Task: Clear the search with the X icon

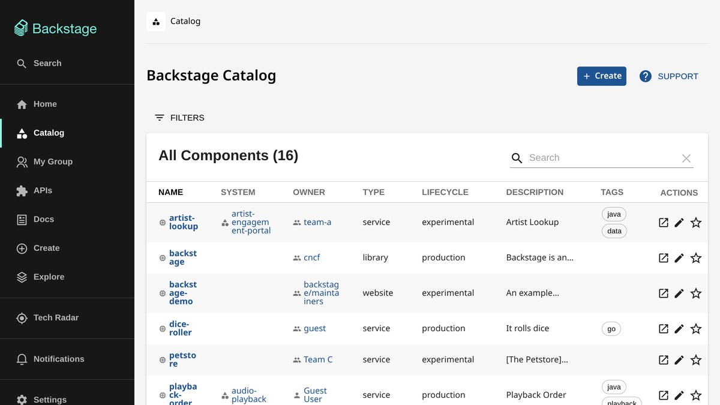Action: pos(686,158)
